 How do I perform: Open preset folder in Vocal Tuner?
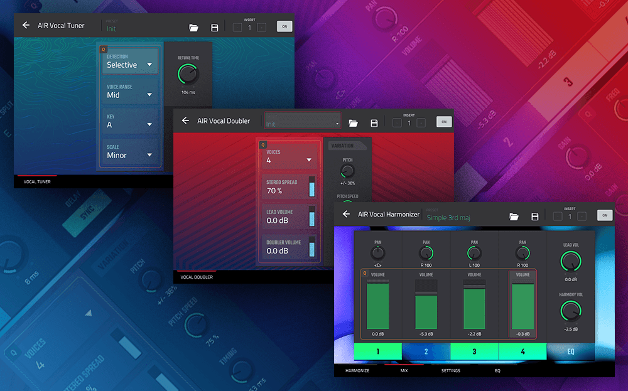193,28
